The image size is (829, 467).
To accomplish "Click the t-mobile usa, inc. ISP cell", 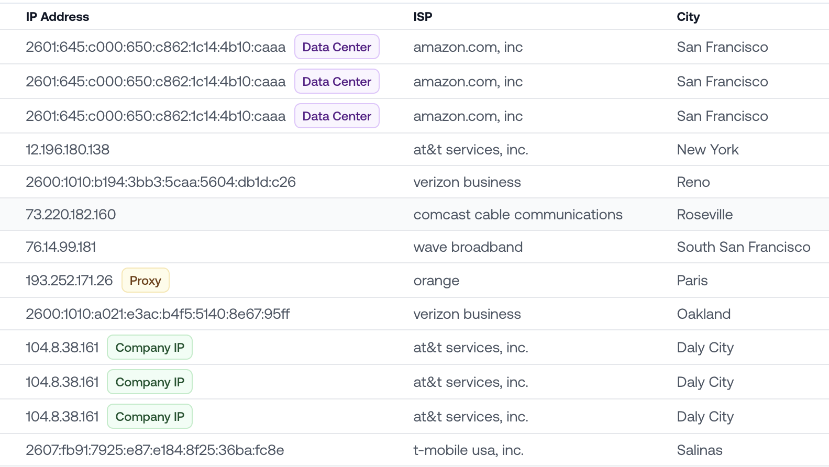I will [468, 450].
